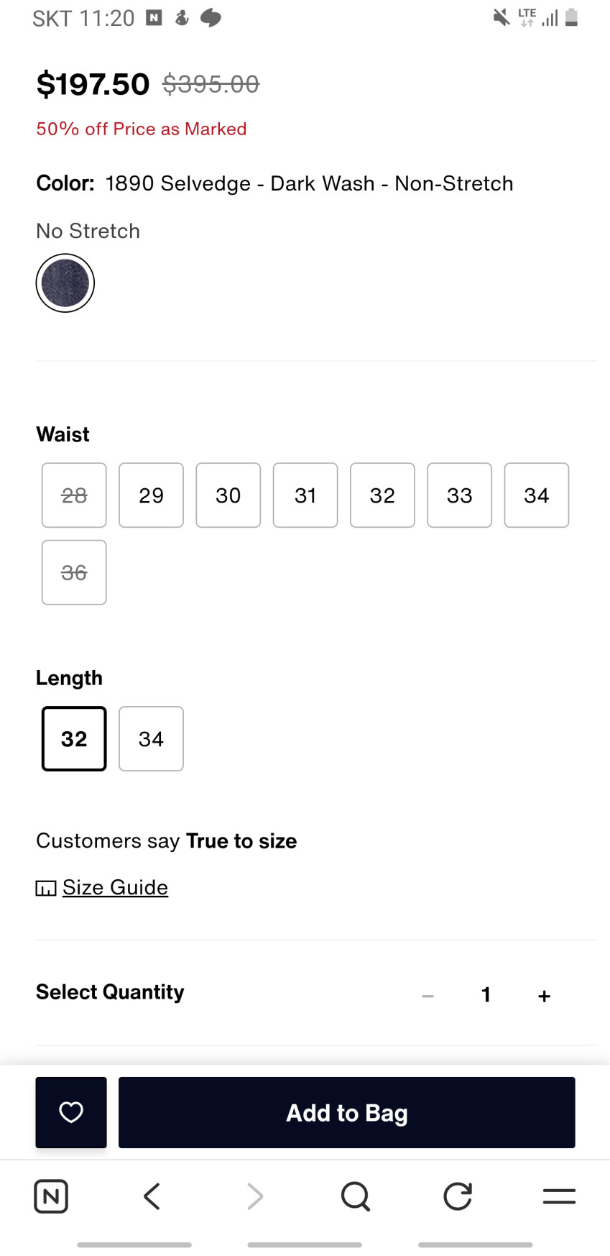
Task: Decrease quantity with minus button
Action: click(428, 996)
